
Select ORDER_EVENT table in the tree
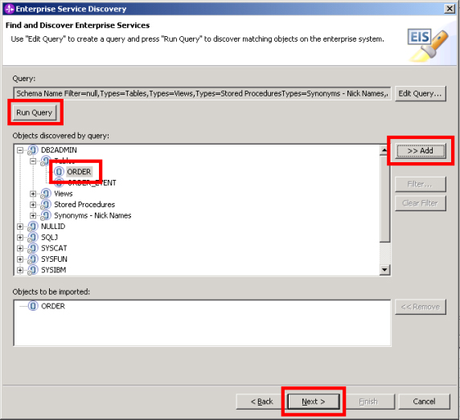coord(92,183)
